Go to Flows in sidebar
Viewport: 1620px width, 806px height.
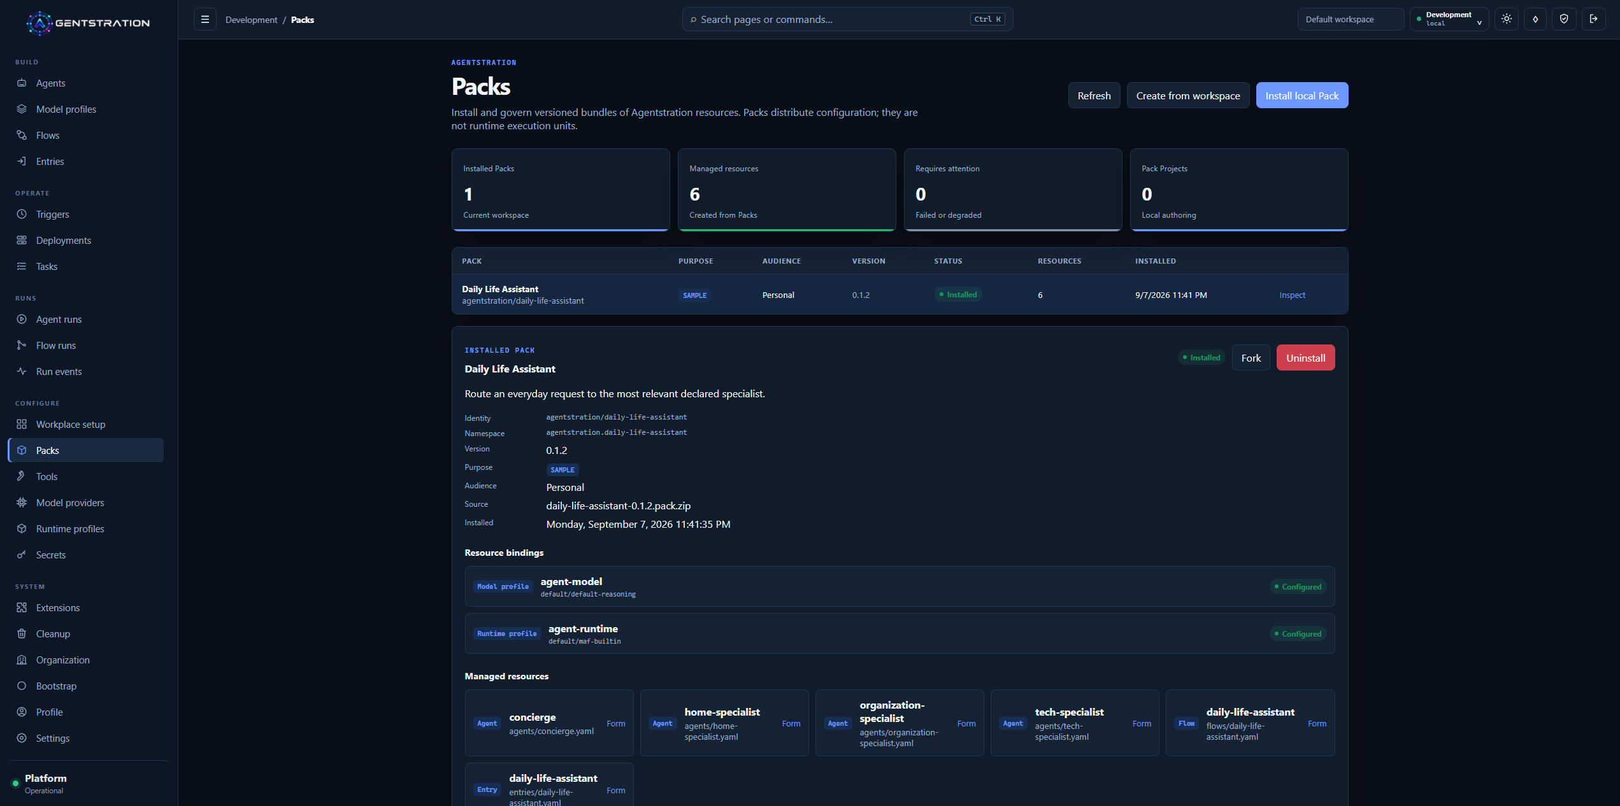click(86, 135)
